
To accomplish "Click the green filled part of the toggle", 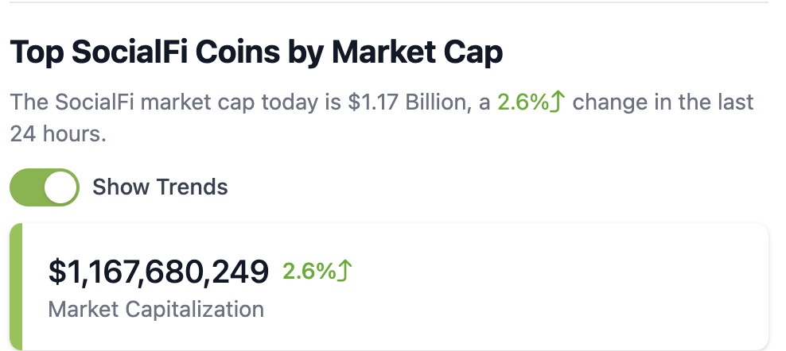I will click(x=27, y=187).
